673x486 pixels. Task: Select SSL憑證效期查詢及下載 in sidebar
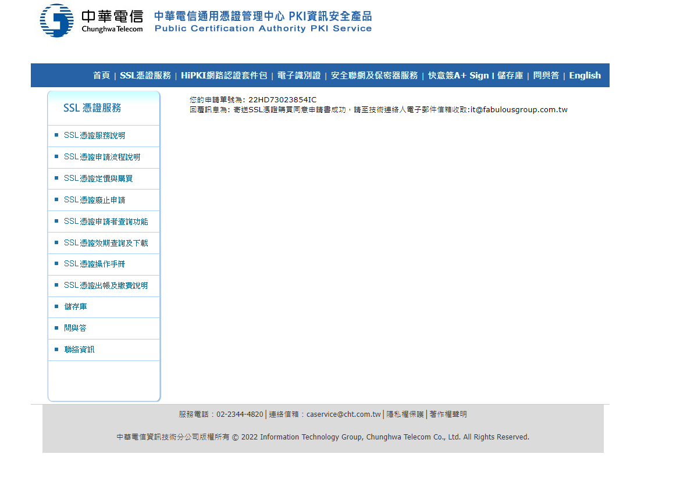point(106,243)
